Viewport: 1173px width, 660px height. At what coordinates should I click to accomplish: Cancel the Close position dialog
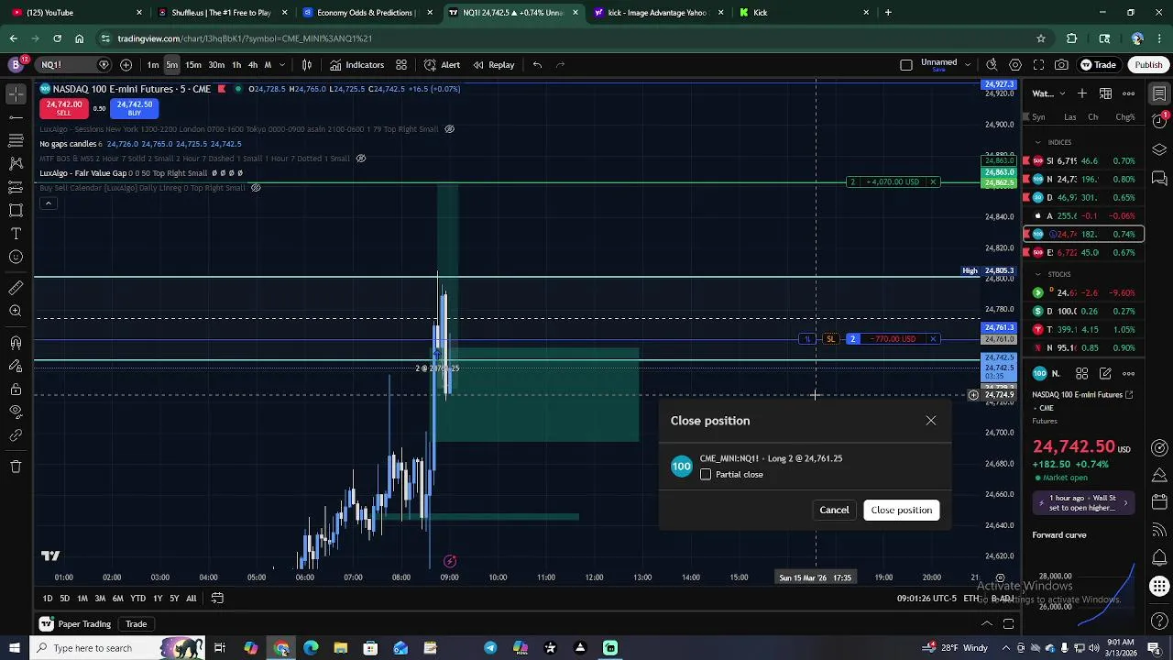(834, 510)
